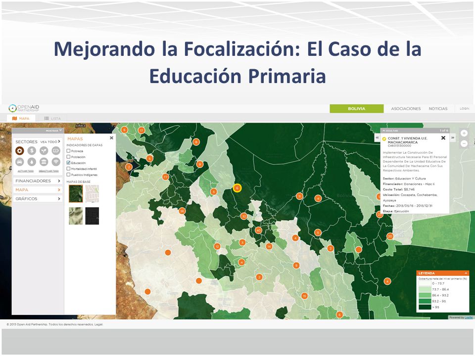The width and height of the screenshot is (475, 356).
Task: Go to next project in popup
Action: tap(453, 138)
